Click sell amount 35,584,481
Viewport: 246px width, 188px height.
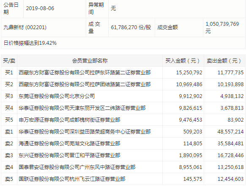[230, 144]
